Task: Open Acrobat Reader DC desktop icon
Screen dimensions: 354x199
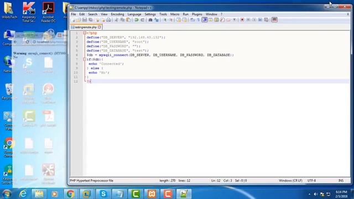Action: 48,12
